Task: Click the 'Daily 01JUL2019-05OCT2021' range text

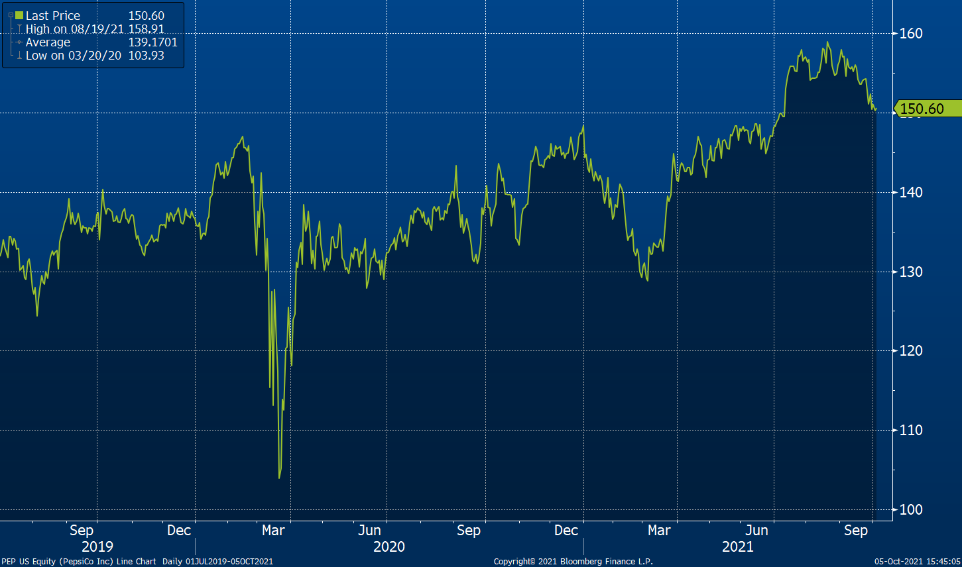Action: point(218,562)
